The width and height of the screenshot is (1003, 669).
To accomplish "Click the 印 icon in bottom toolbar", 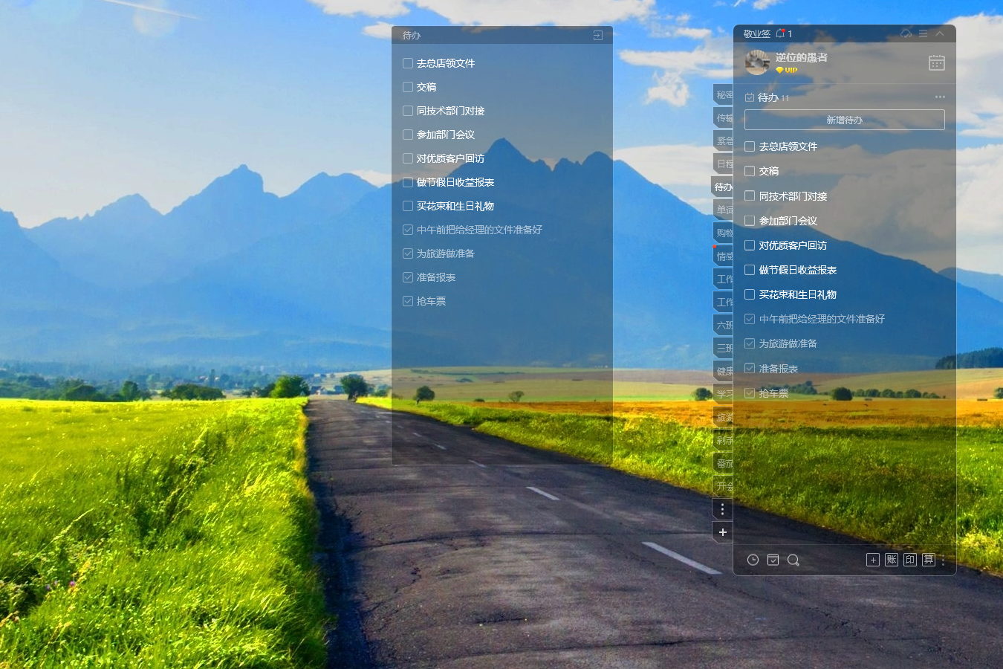I will tap(910, 560).
